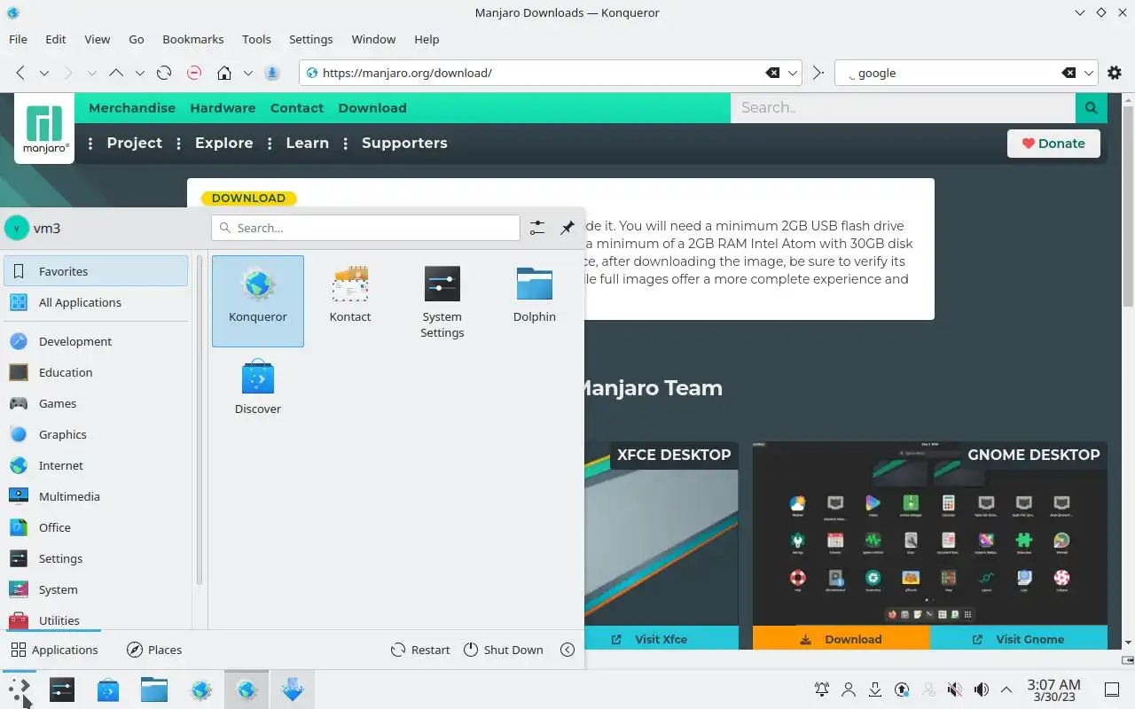Open the downloads toolbar icon

[272, 73]
